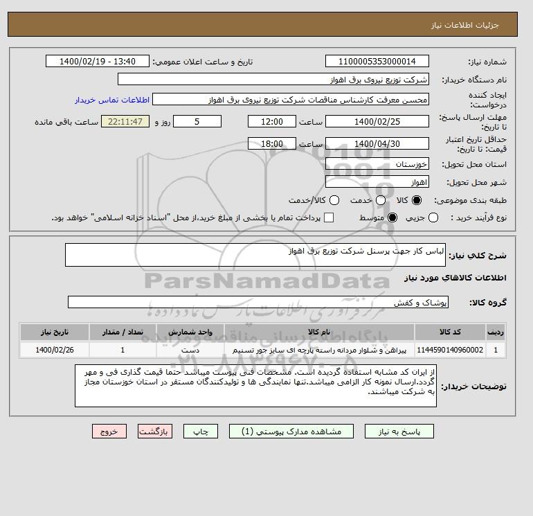The width and height of the screenshot is (533, 516).
Task: Click the خروج exit button
Action: click(x=109, y=432)
